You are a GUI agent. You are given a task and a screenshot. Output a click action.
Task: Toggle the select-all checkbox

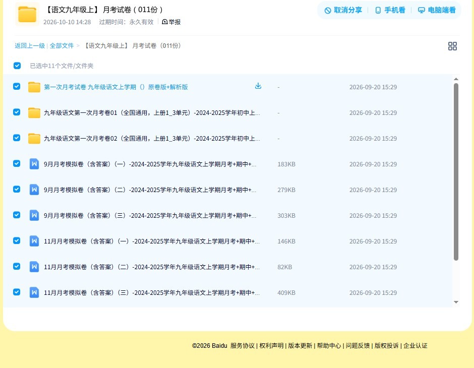coord(17,66)
